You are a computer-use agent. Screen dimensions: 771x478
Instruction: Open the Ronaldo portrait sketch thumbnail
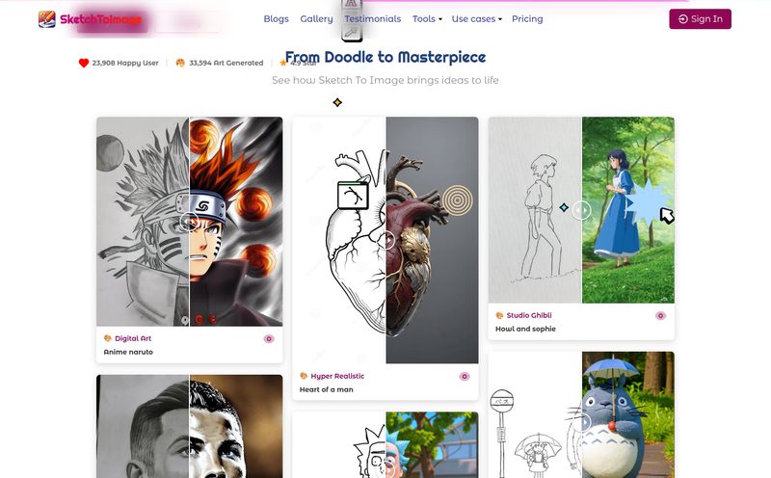pos(189,426)
